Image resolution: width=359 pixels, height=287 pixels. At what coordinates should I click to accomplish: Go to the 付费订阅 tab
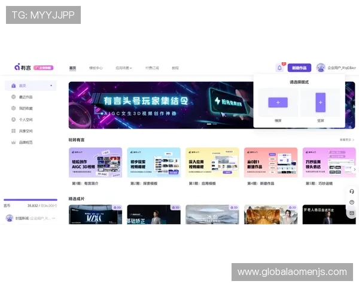152,68
